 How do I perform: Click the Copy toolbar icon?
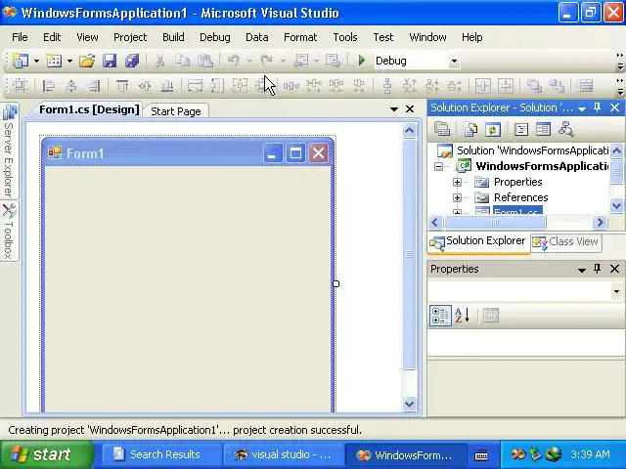pos(183,61)
